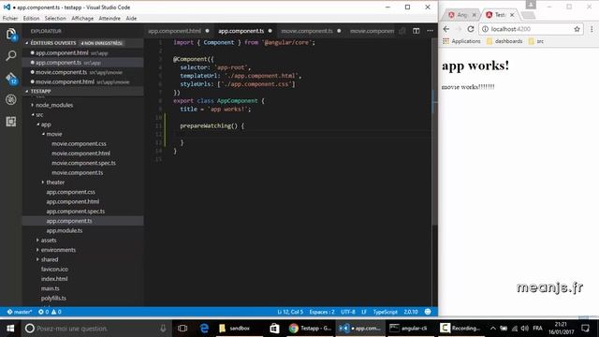Open the Explorer view in activity bar
This screenshot has height=337, width=599.
[11, 35]
